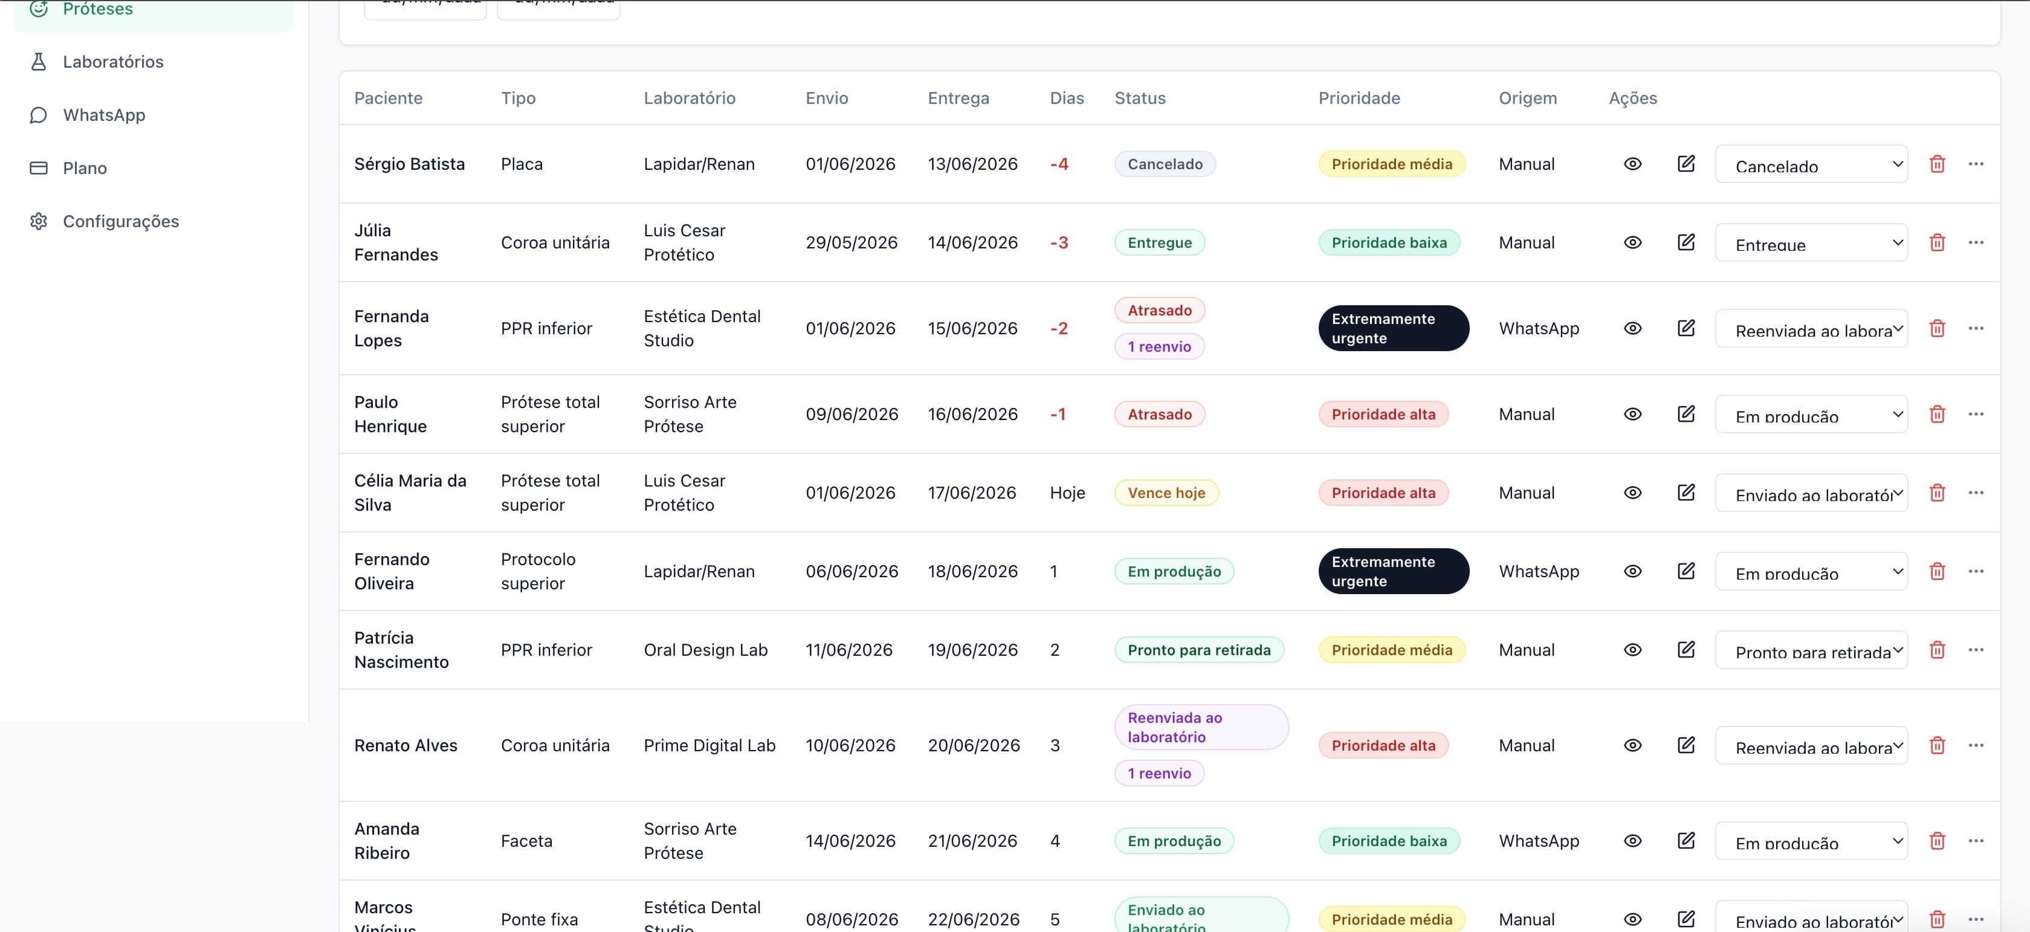The width and height of the screenshot is (2030, 932).
Task: Open more options for Renato Alves
Action: click(x=1976, y=745)
